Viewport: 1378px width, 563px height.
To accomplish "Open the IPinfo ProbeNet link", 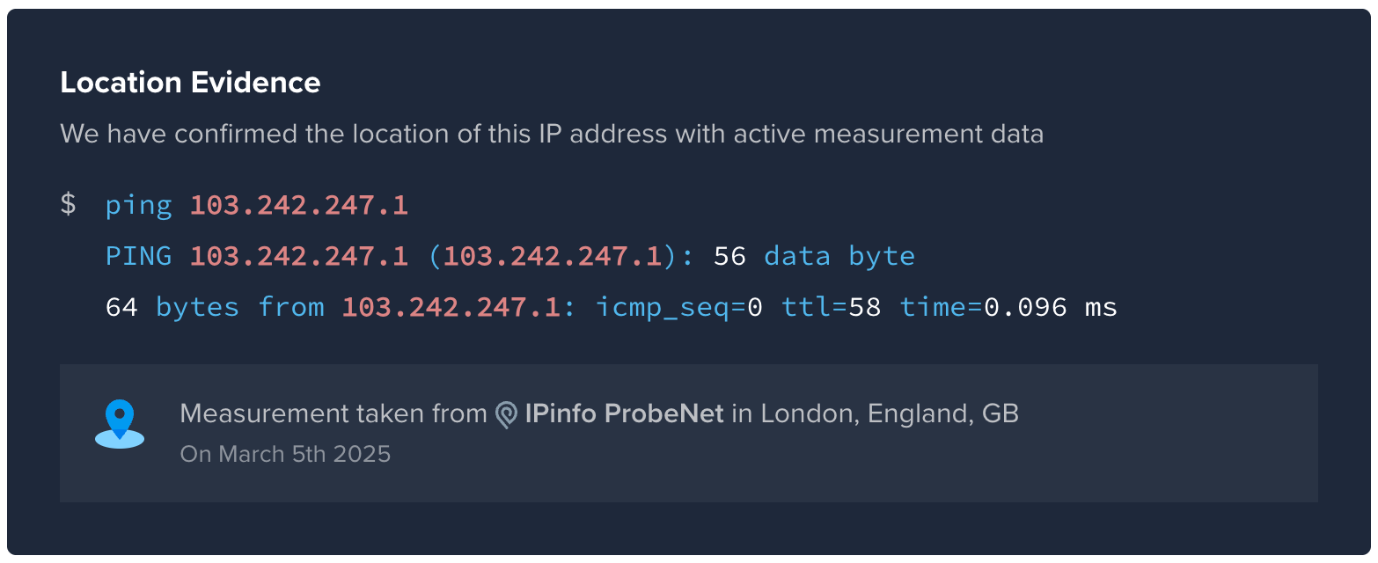I will [624, 413].
